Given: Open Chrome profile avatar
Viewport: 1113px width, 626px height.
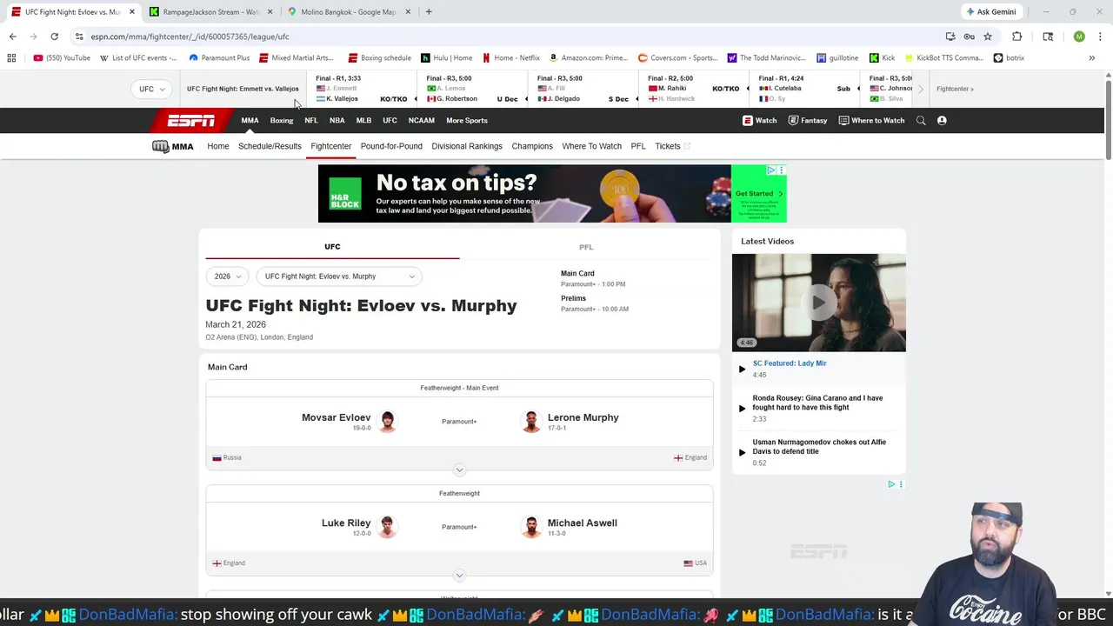Looking at the screenshot, I should (x=1079, y=37).
